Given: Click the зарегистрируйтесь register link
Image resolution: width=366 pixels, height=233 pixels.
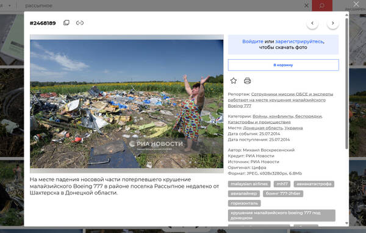Looking at the screenshot, I should pyautogui.click(x=300, y=41).
